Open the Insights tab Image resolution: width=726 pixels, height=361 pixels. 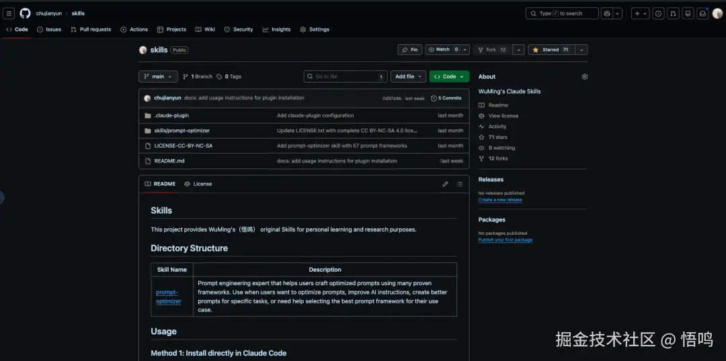tap(276, 30)
